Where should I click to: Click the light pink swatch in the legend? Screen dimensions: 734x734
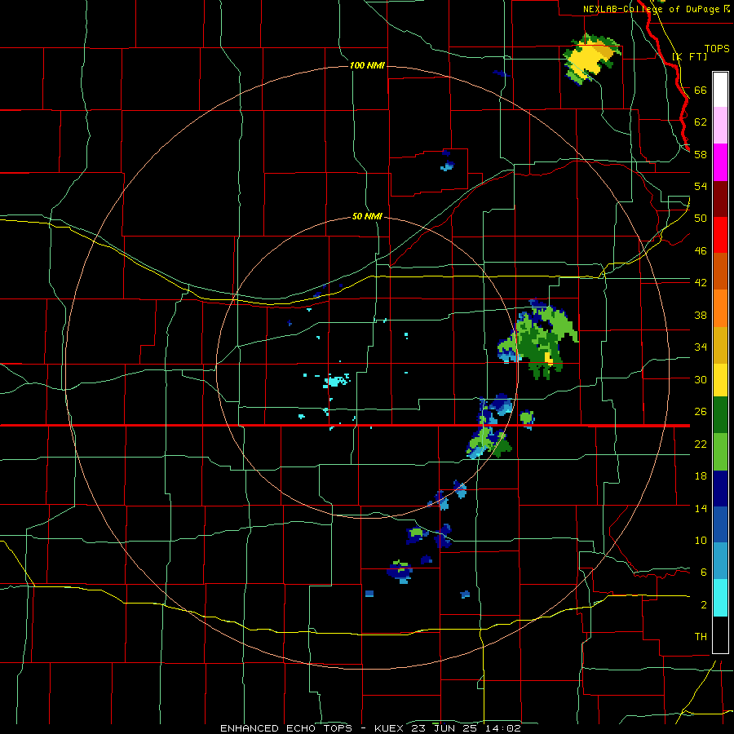pyautogui.click(x=720, y=126)
